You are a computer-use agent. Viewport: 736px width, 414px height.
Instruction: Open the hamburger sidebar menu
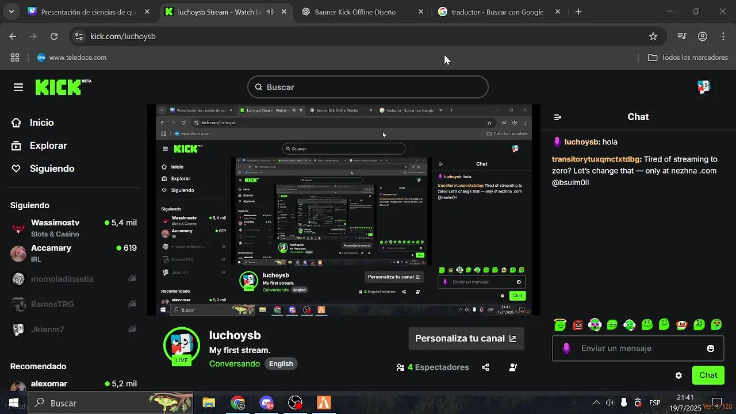pyautogui.click(x=18, y=87)
